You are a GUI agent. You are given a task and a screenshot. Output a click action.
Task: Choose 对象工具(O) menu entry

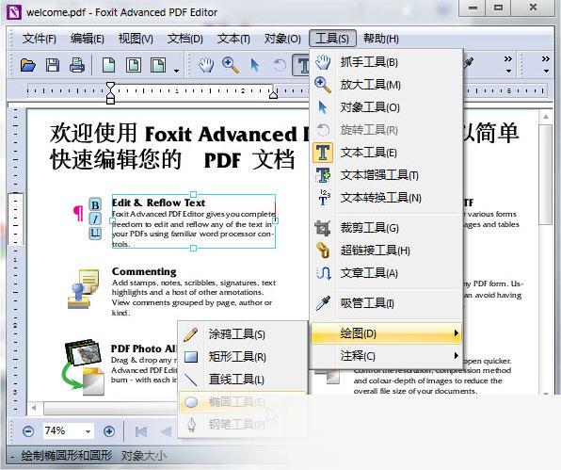point(387,107)
